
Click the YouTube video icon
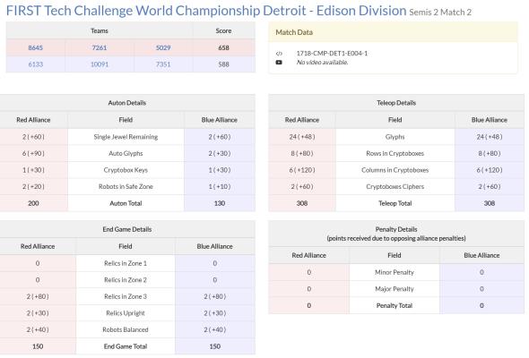(279, 63)
